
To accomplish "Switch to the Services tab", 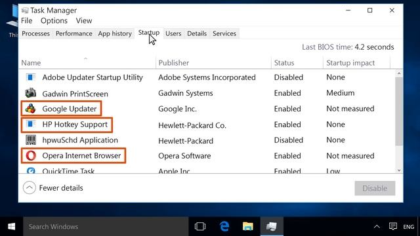I will 224,33.
